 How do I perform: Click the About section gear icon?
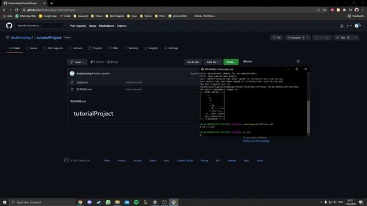298,61
